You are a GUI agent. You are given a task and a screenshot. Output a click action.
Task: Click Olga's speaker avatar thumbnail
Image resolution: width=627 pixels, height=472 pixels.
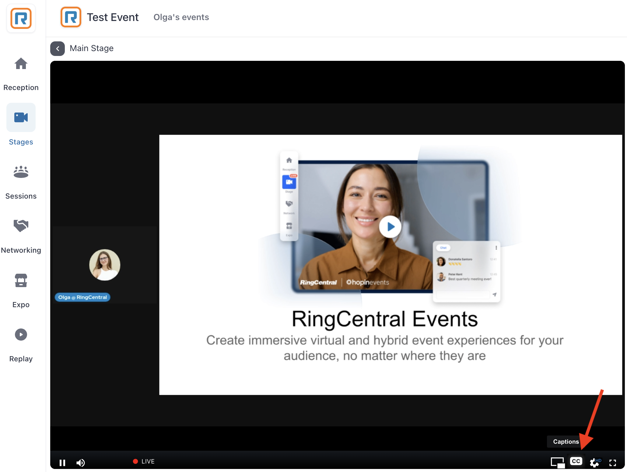105,265
